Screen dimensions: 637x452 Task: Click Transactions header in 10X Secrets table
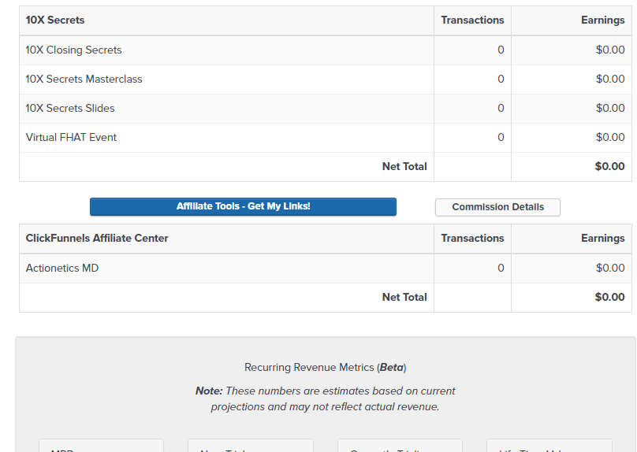pyautogui.click(x=472, y=20)
